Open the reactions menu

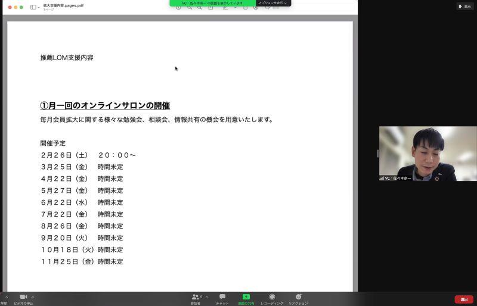point(298,296)
